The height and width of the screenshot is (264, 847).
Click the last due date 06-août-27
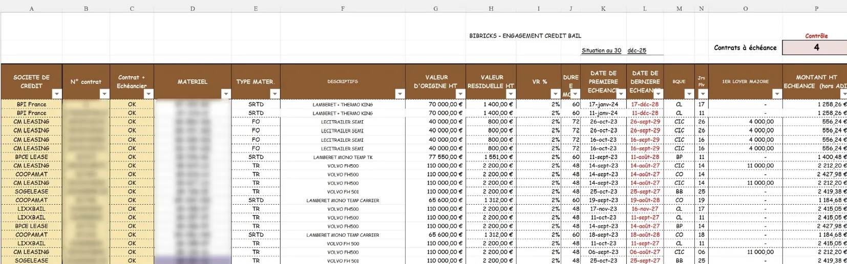coord(645,252)
